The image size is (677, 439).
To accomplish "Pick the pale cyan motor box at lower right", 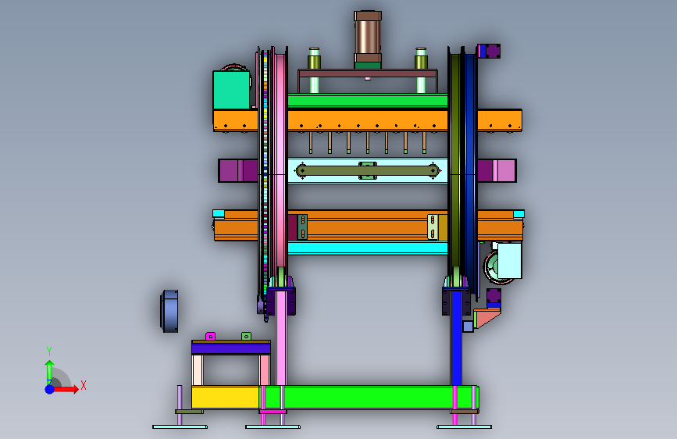I will pyautogui.click(x=509, y=261).
